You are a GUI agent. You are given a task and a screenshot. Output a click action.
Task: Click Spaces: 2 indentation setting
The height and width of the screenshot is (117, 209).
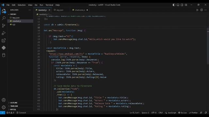tap(145, 113)
